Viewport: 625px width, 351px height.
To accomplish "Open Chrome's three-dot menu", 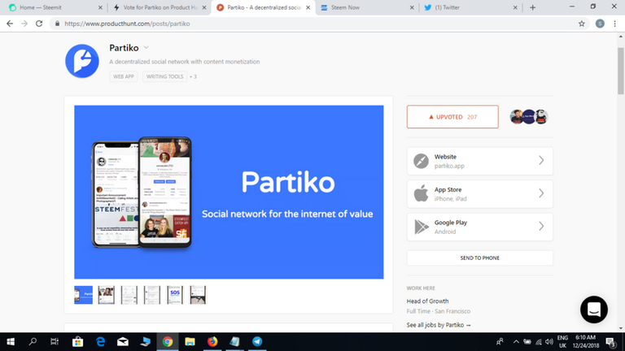I will [x=615, y=24].
